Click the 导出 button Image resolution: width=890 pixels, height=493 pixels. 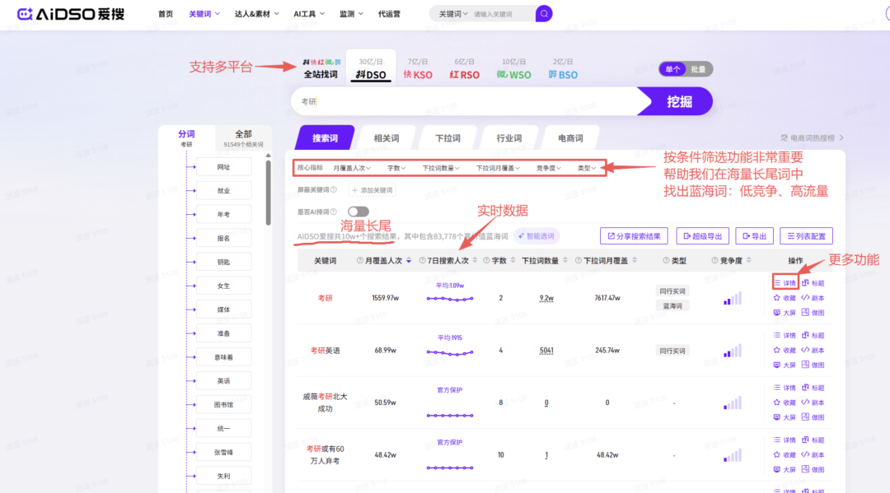click(x=754, y=235)
